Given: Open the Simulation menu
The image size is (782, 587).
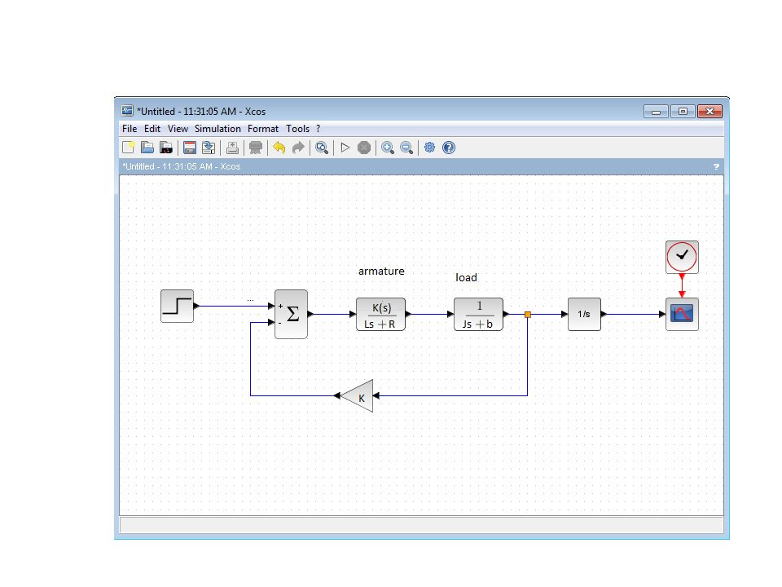Looking at the screenshot, I should pos(217,129).
